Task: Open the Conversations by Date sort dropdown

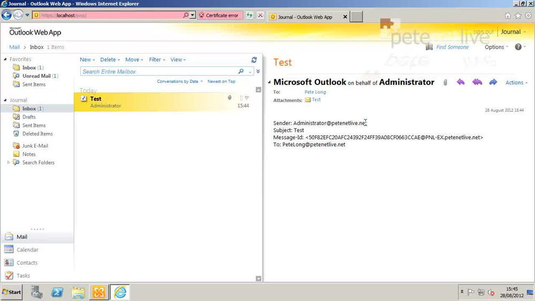Action: coord(180,81)
